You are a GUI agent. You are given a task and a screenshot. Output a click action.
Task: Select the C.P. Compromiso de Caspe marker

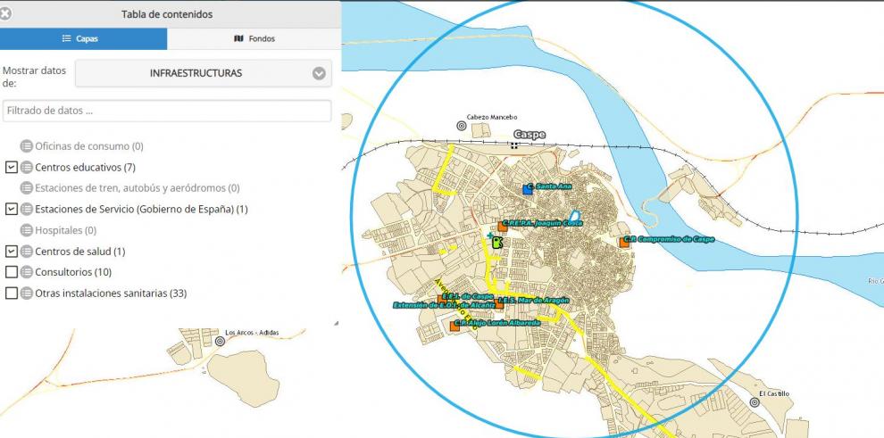pos(623,242)
